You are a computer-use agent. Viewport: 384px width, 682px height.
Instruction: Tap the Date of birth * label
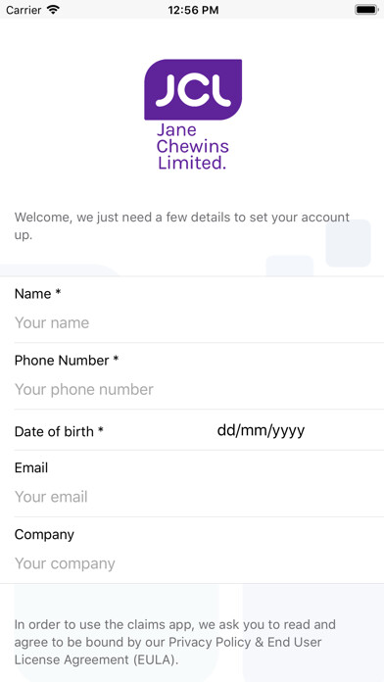59,431
